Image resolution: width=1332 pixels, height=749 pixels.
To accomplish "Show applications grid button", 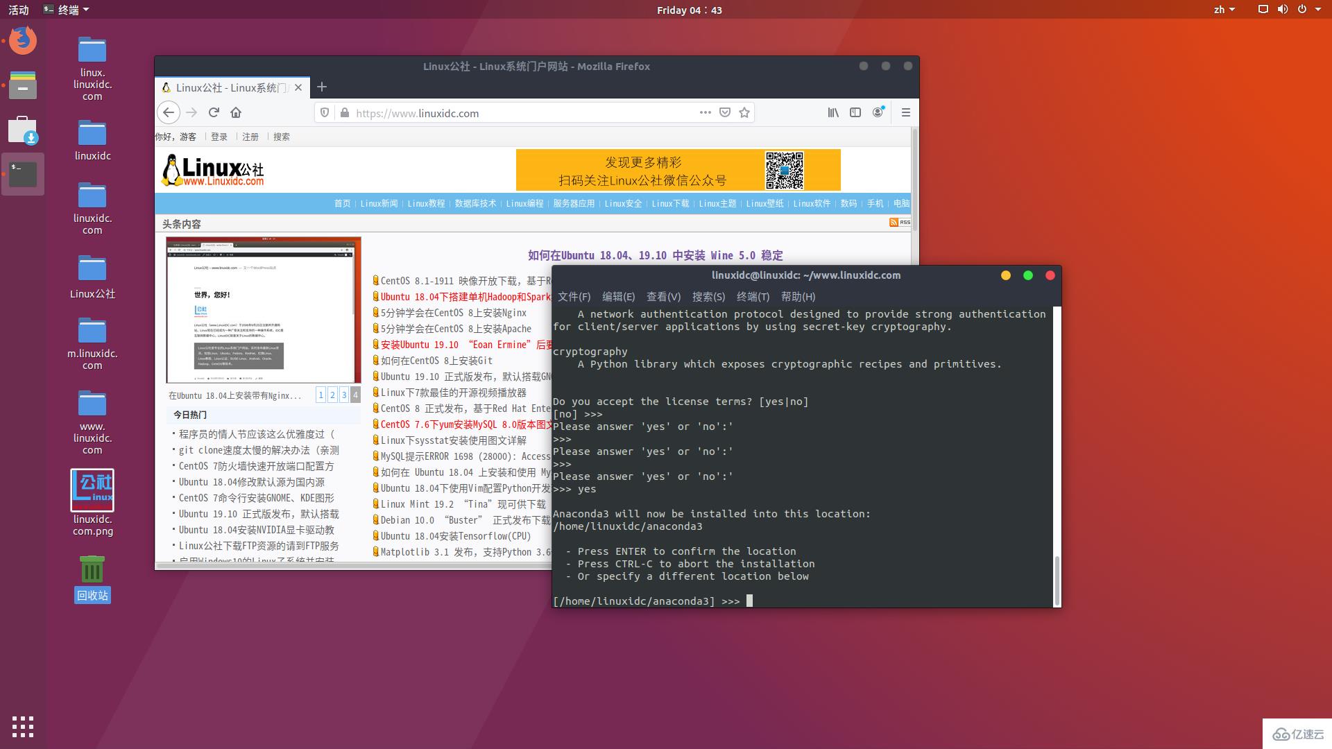I will pyautogui.click(x=23, y=726).
